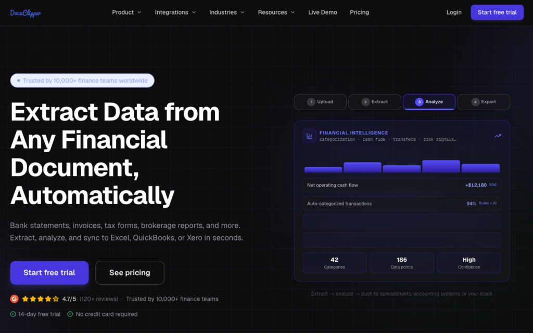533x333 pixels.
Task: Click the green checkmark beside 14-day free trial
Action: [13, 314]
